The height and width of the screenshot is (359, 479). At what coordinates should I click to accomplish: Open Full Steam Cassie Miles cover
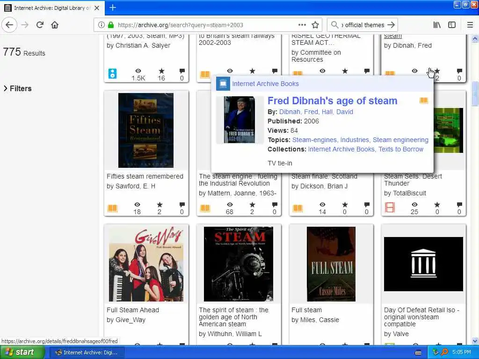tap(331, 264)
